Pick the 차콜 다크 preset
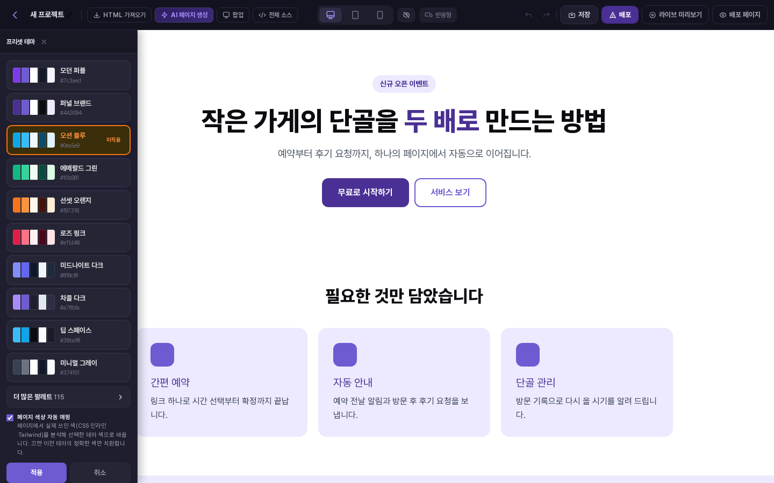The image size is (774, 483). [x=68, y=302]
